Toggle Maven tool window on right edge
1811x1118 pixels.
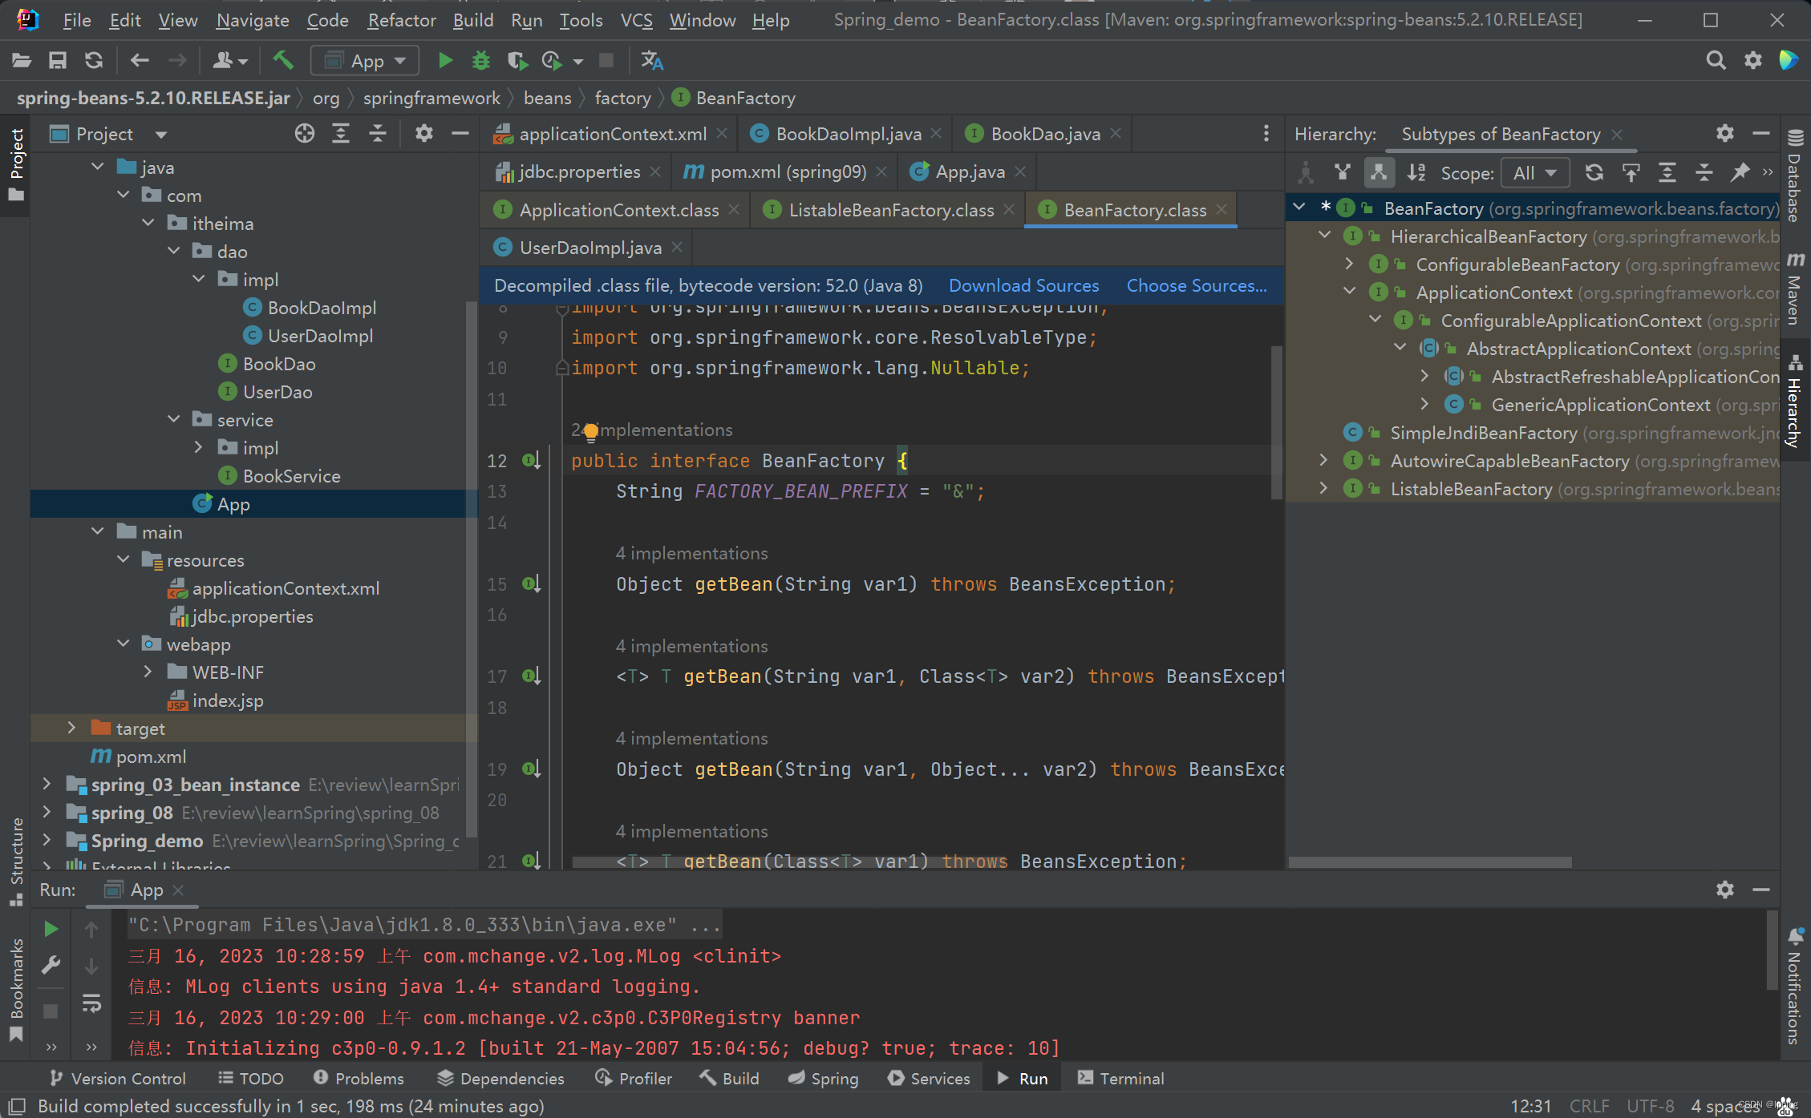pyautogui.click(x=1795, y=289)
